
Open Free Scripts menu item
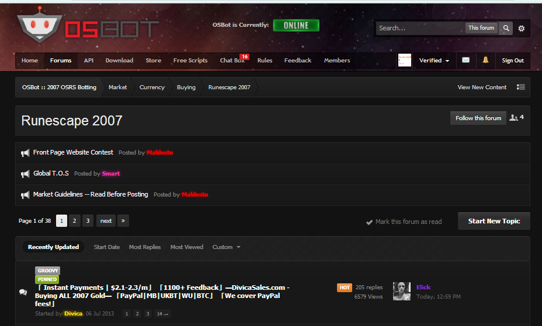[190, 61]
